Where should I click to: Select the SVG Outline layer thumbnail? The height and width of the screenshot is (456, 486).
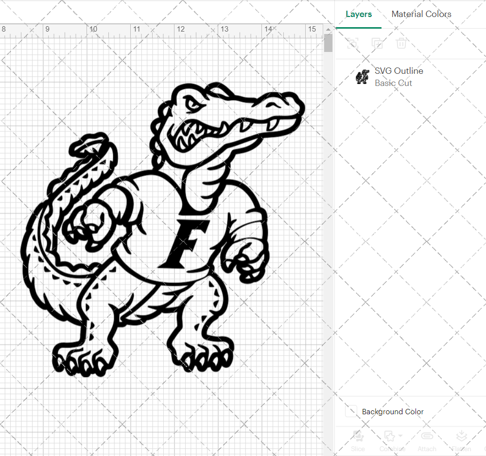coord(363,77)
